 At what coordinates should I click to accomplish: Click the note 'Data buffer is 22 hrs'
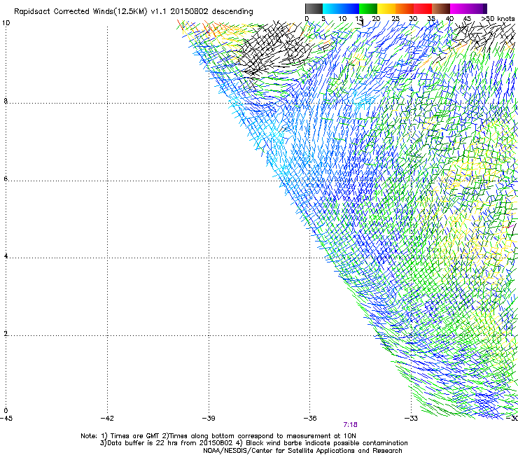[x=143, y=443]
